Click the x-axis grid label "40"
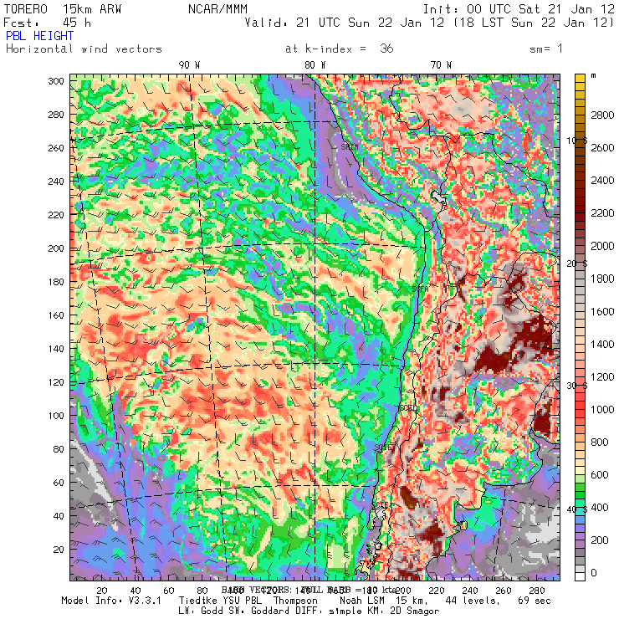 (136, 591)
